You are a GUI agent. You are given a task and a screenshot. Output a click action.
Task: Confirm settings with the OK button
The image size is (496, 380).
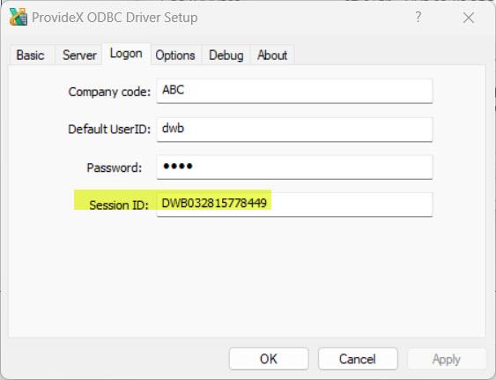(x=269, y=359)
